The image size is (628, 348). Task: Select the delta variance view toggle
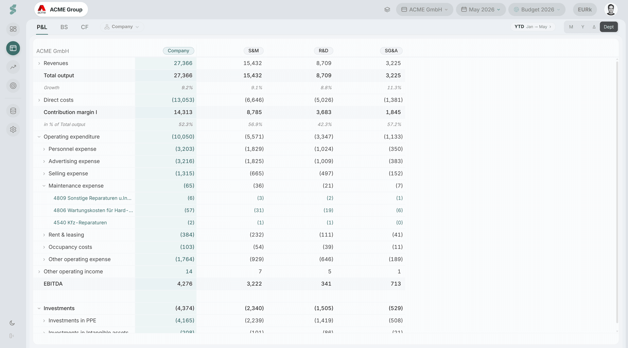[594, 27]
